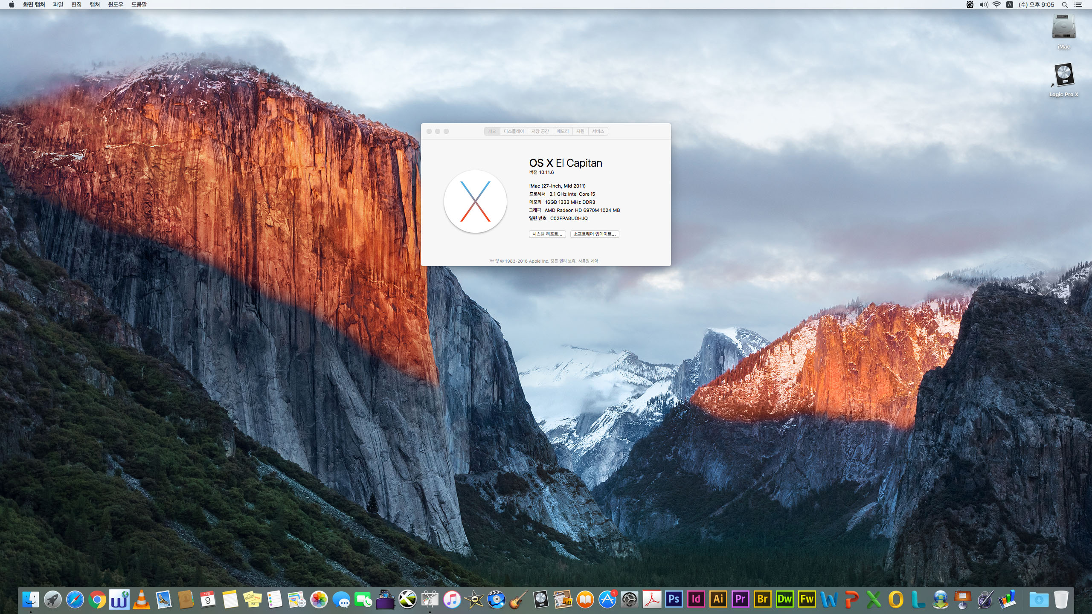Open iTunes from the Dock

(x=452, y=600)
